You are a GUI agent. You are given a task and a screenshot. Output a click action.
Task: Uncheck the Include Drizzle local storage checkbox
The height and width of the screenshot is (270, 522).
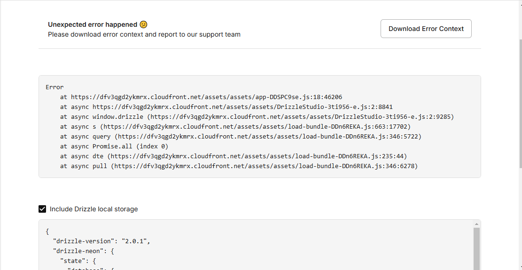click(42, 209)
